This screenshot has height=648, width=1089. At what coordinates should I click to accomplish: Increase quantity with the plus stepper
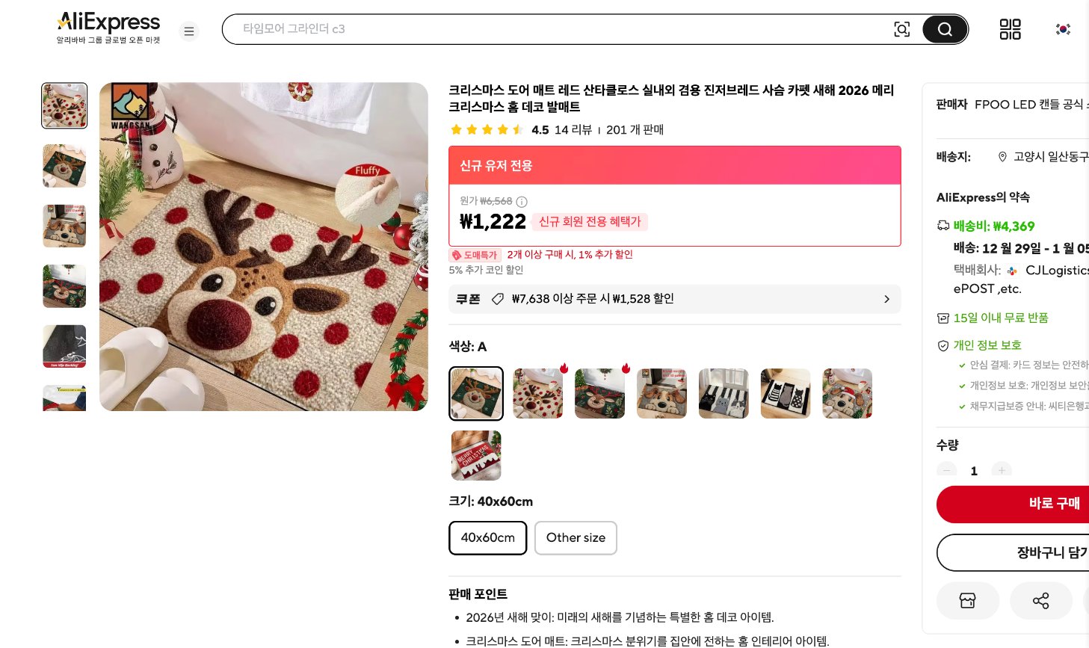(x=1002, y=471)
